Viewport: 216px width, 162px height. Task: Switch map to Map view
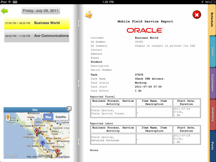point(48,117)
